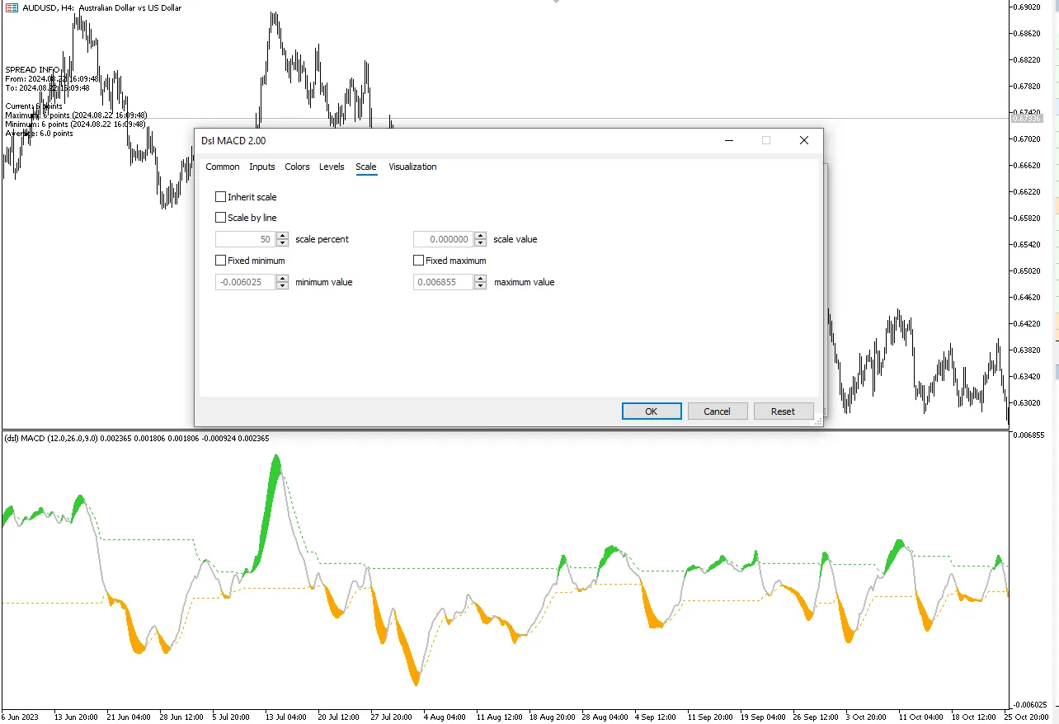The width and height of the screenshot is (1059, 724).
Task: Click the Reset button
Action: 783,411
